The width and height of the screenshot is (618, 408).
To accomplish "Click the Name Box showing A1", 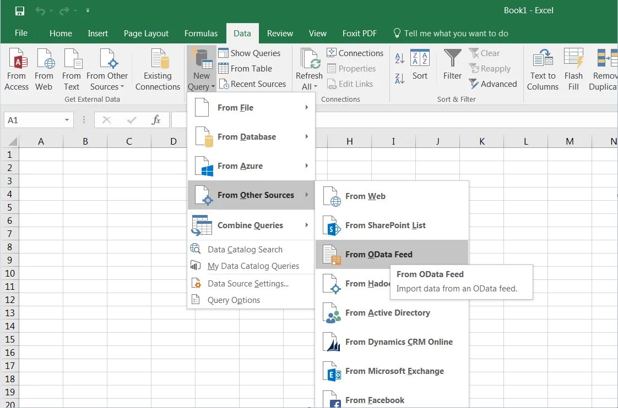I will [33, 120].
